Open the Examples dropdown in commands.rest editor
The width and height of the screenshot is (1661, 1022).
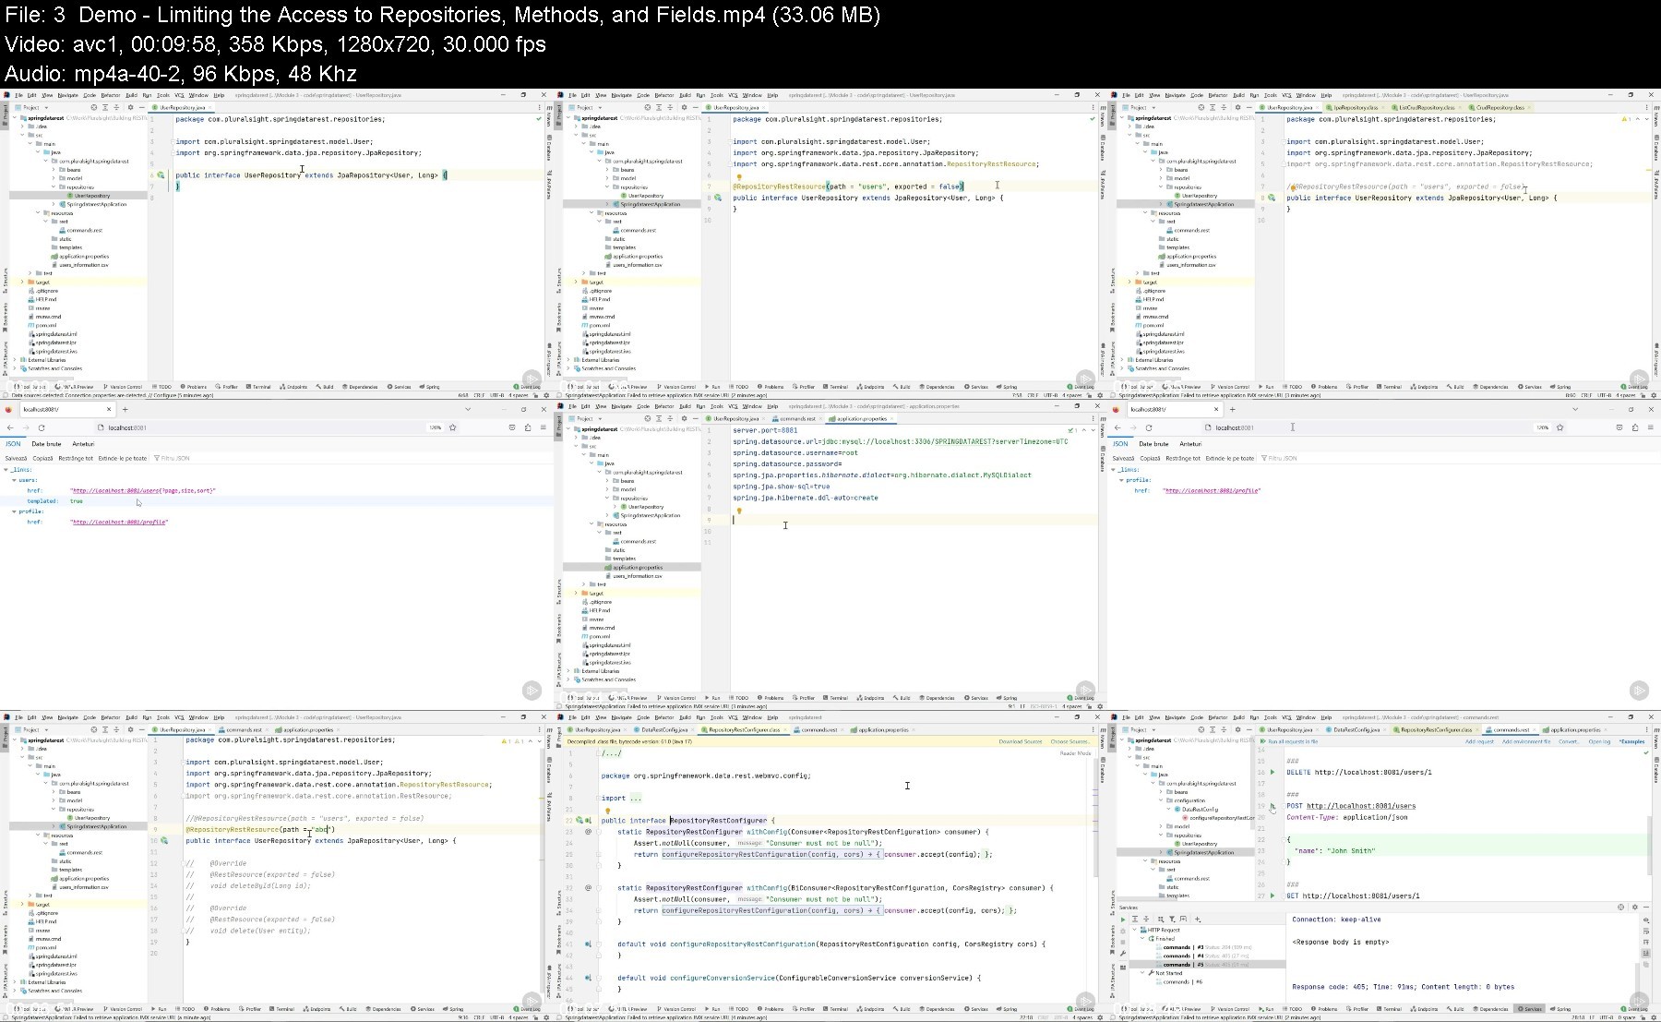pyautogui.click(x=1631, y=741)
